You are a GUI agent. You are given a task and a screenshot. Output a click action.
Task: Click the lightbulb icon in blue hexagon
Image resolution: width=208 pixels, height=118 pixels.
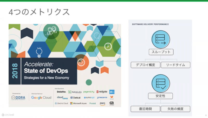click(39, 52)
